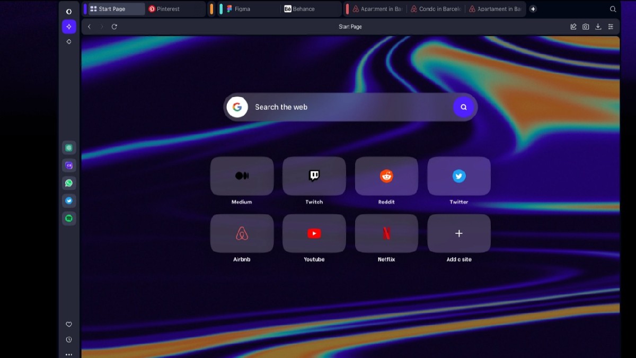The width and height of the screenshot is (636, 358).
Task: Open the Google search engine selector
Action: pyautogui.click(x=237, y=107)
